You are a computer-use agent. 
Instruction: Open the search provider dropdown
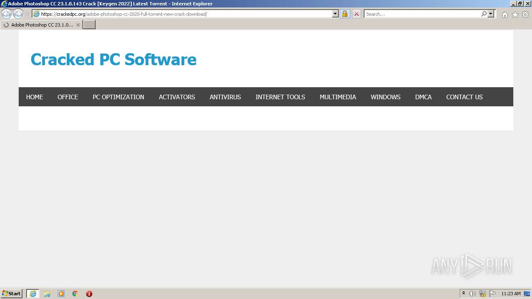pos(491,14)
